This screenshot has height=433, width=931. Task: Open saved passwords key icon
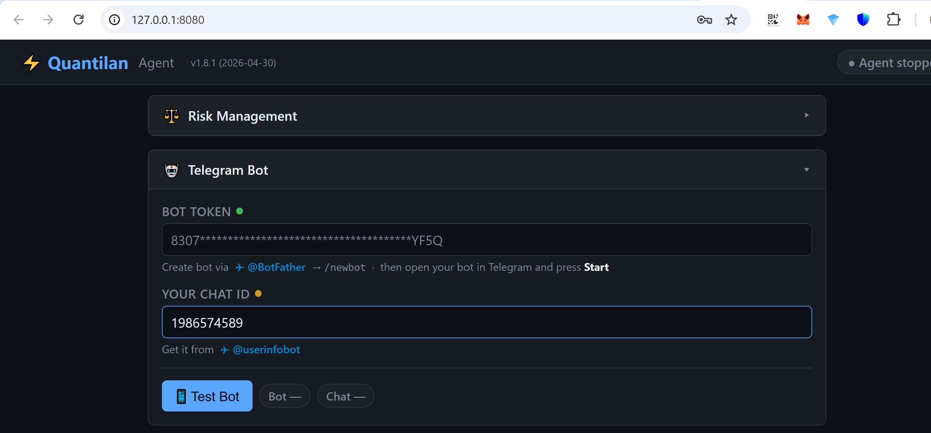(x=704, y=19)
